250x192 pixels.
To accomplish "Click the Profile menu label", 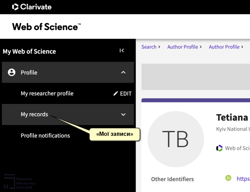I will 29,73.
